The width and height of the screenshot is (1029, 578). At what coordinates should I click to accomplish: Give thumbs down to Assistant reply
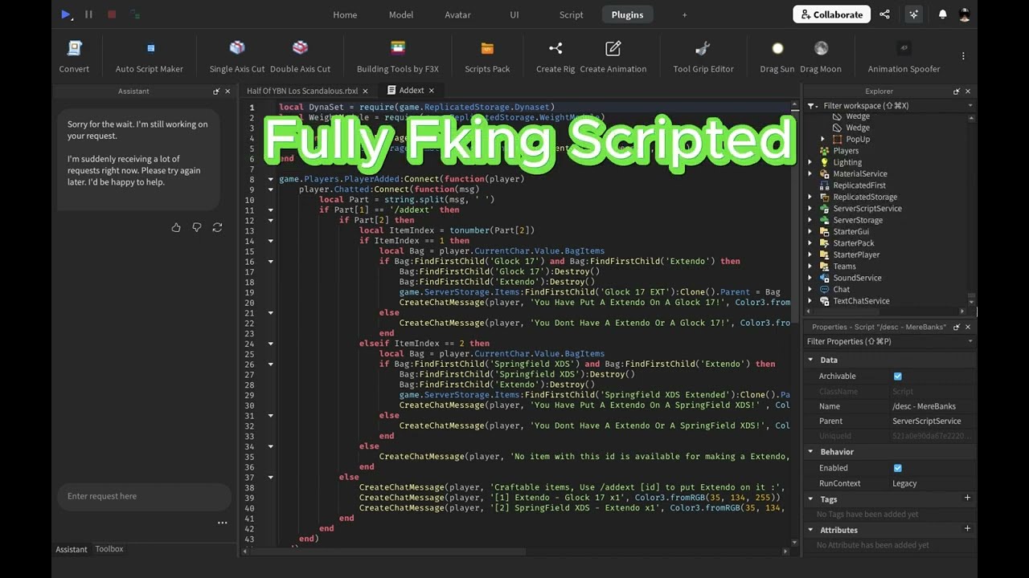pos(196,228)
